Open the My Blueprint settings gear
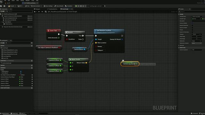 click(32, 43)
